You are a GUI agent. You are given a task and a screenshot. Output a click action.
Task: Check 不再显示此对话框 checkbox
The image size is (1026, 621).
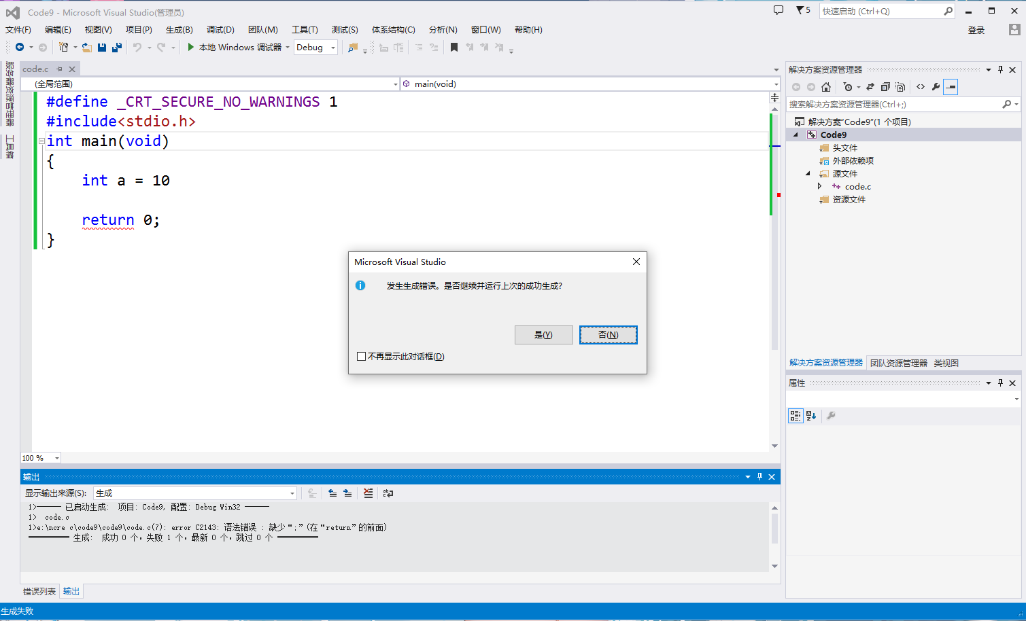tap(361, 356)
